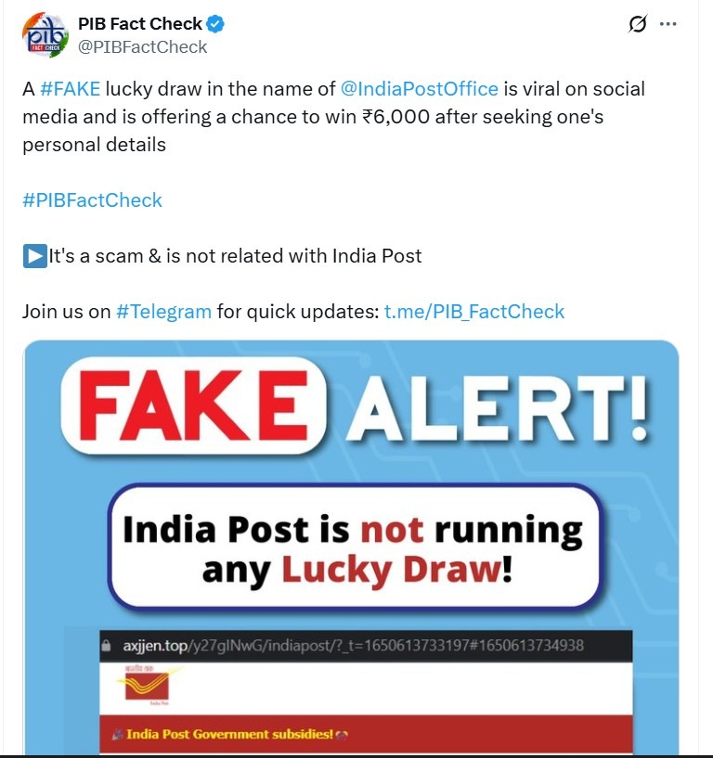Viewport: 713px width, 758px height.
Task: Open the #PIBFactCheck hashtag in the post
Action: click(92, 200)
